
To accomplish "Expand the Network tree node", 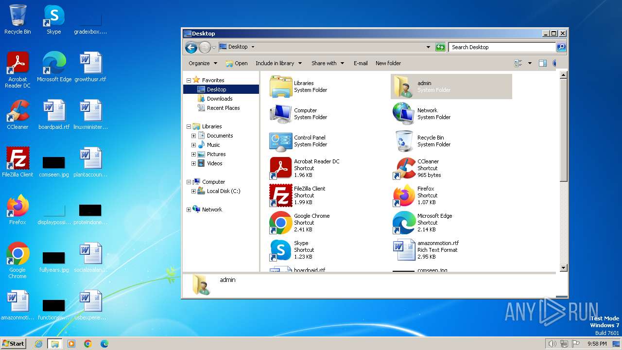I will pyautogui.click(x=189, y=210).
